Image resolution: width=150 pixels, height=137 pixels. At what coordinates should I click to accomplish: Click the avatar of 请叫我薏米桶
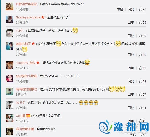pos(10,131)
